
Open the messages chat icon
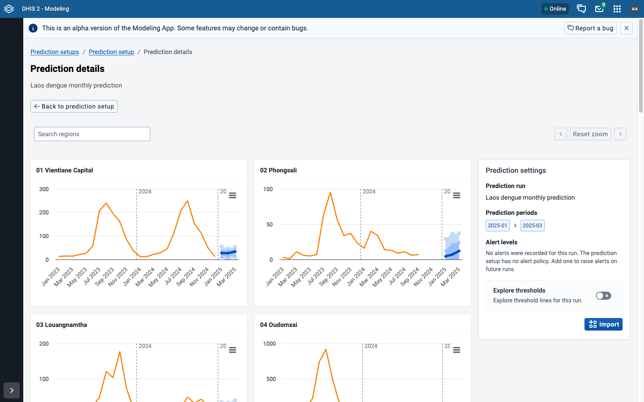tap(581, 9)
